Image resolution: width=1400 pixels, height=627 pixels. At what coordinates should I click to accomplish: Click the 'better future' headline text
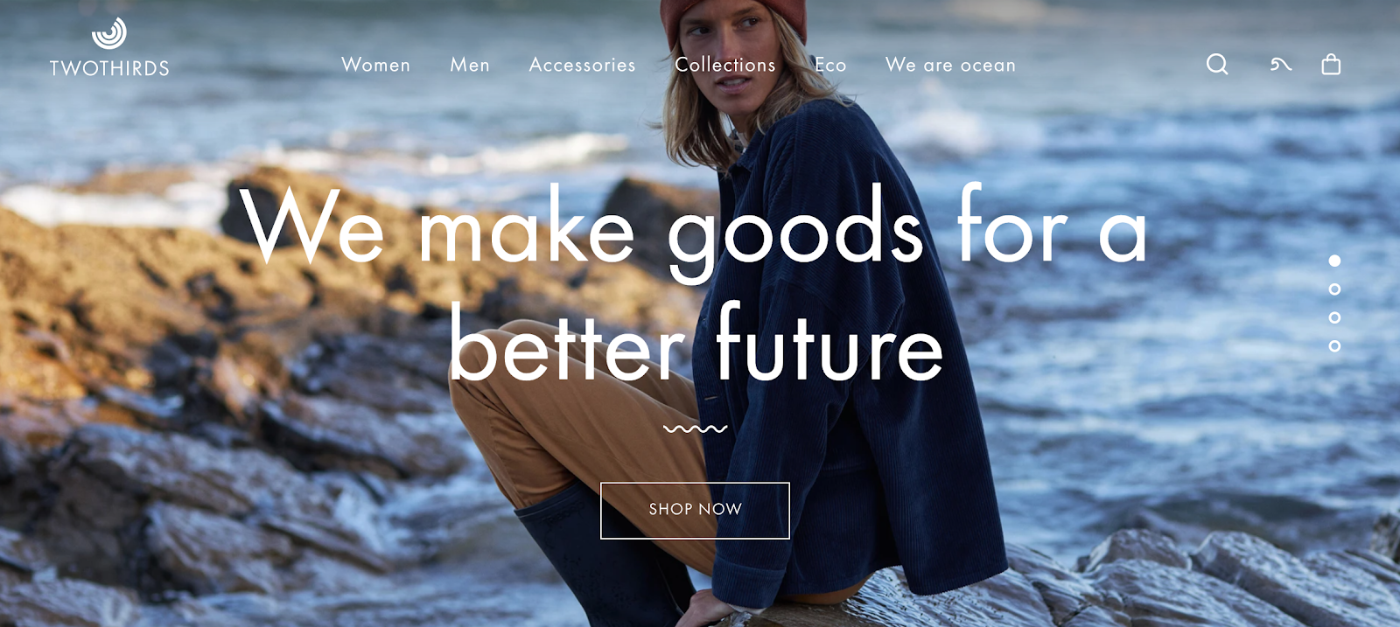point(696,343)
